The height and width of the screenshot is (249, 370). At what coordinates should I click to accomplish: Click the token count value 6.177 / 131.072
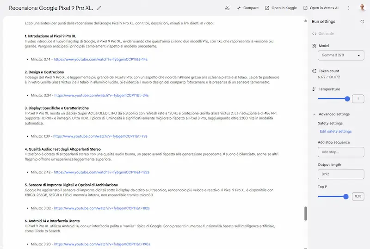coord(329,77)
